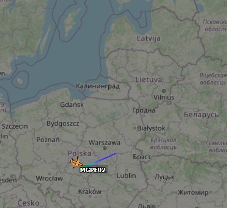This screenshot has width=227, height=208.
Task: Click the MGPE02 callsign label
Action: click(x=93, y=170)
